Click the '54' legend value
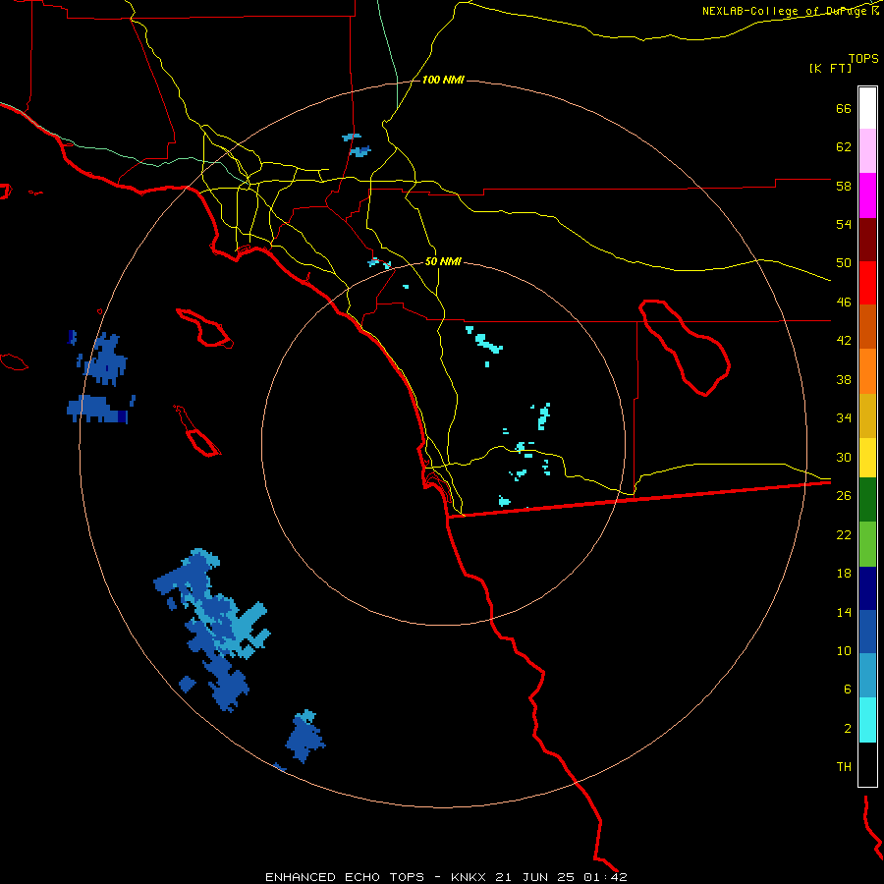 pos(844,224)
